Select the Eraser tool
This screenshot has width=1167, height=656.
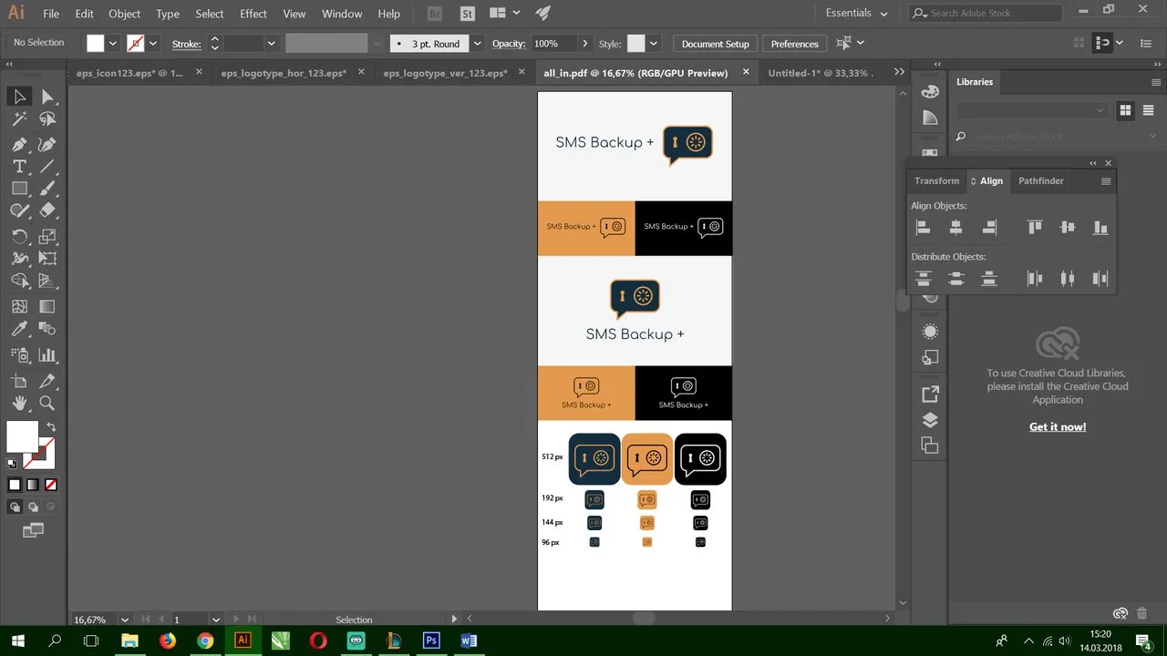tap(47, 210)
